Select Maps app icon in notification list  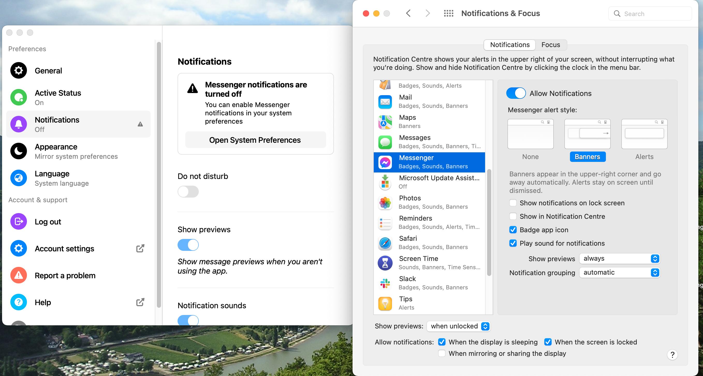click(385, 122)
